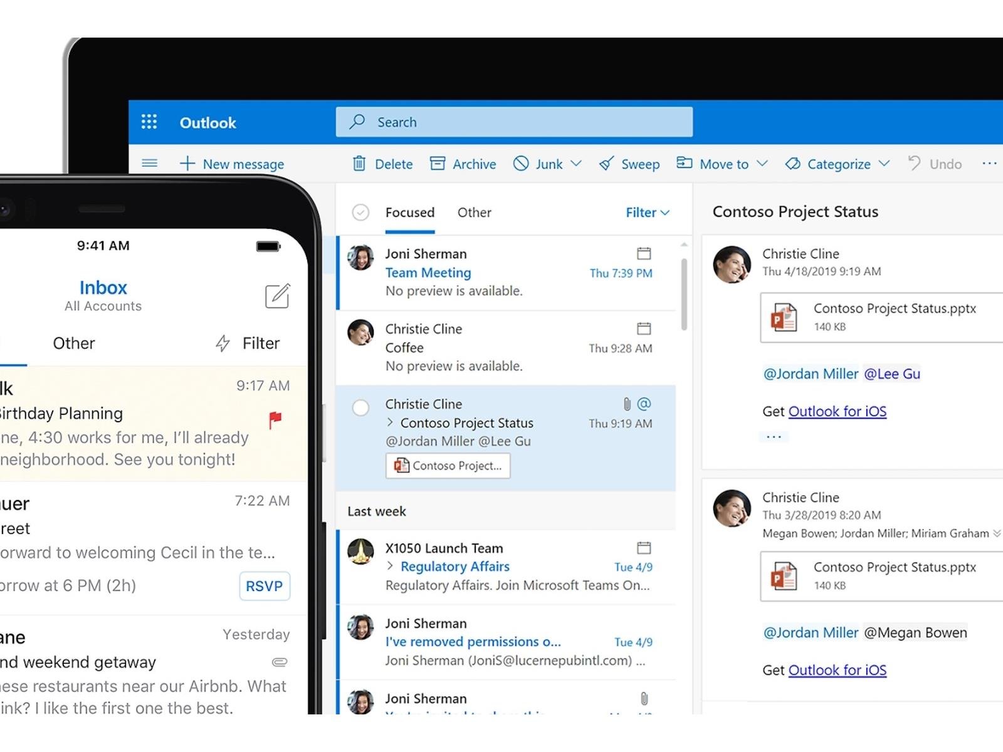1003x752 pixels.
Task: Expand the Contoso Project Status conversation chevron
Action: pos(390,422)
